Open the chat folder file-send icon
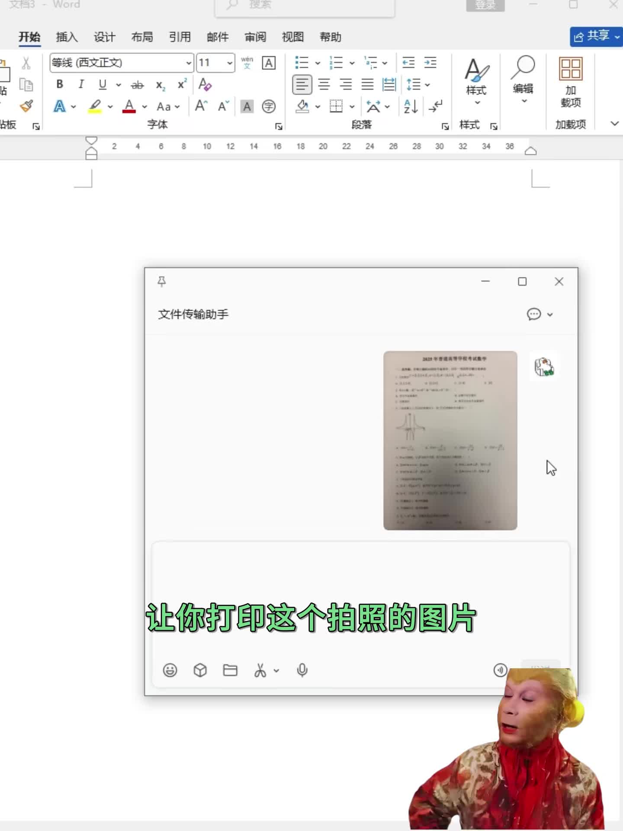The width and height of the screenshot is (623, 831). [230, 670]
